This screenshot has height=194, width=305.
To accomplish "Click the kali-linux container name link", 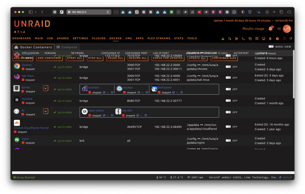I will coord(28,76).
